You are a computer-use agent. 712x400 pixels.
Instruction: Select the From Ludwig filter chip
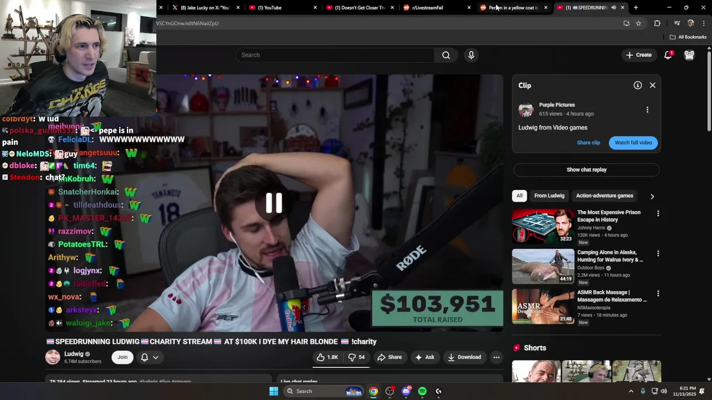pos(549,196)
